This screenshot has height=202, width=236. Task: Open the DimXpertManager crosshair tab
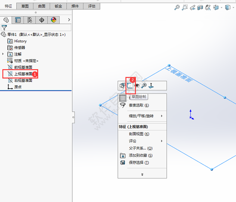[42, 20]
